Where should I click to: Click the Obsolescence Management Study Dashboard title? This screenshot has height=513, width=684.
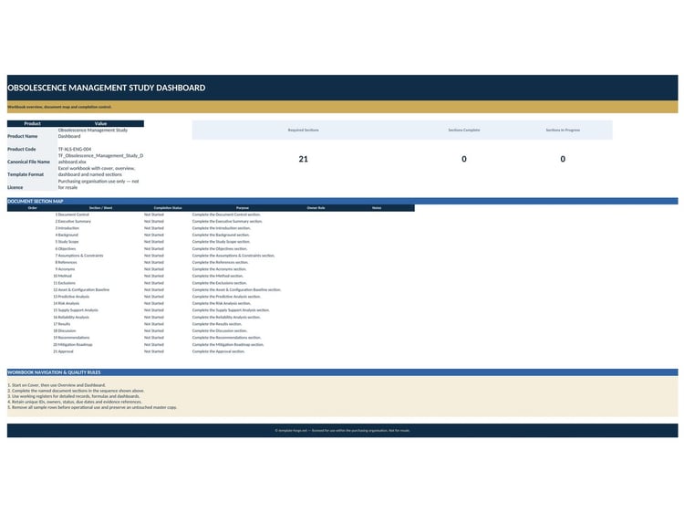(x=107, y=88)
